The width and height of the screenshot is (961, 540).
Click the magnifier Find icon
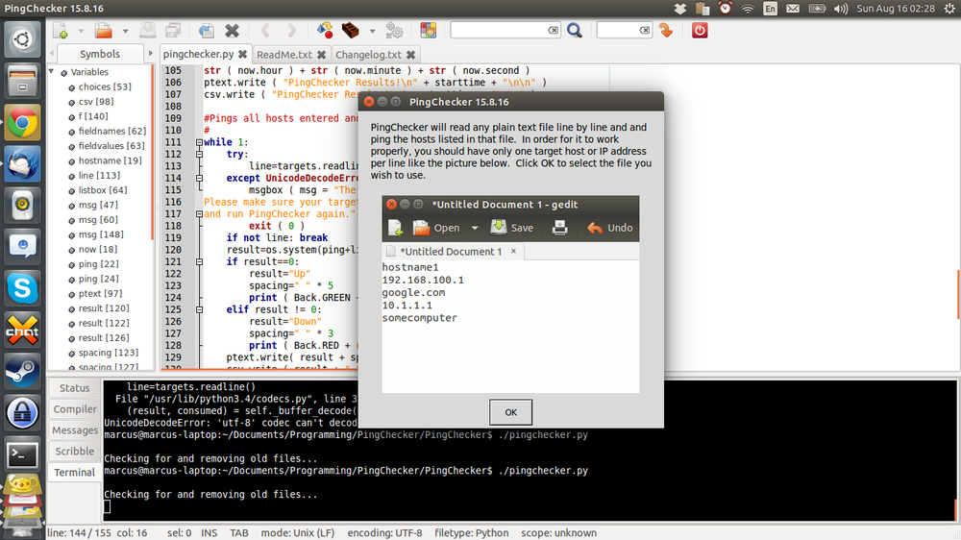pos(575,30)
